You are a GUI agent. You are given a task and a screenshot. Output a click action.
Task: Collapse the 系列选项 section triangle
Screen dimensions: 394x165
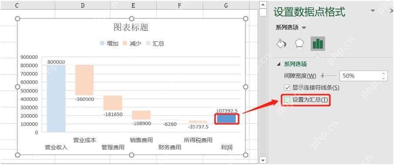point(279,64)
